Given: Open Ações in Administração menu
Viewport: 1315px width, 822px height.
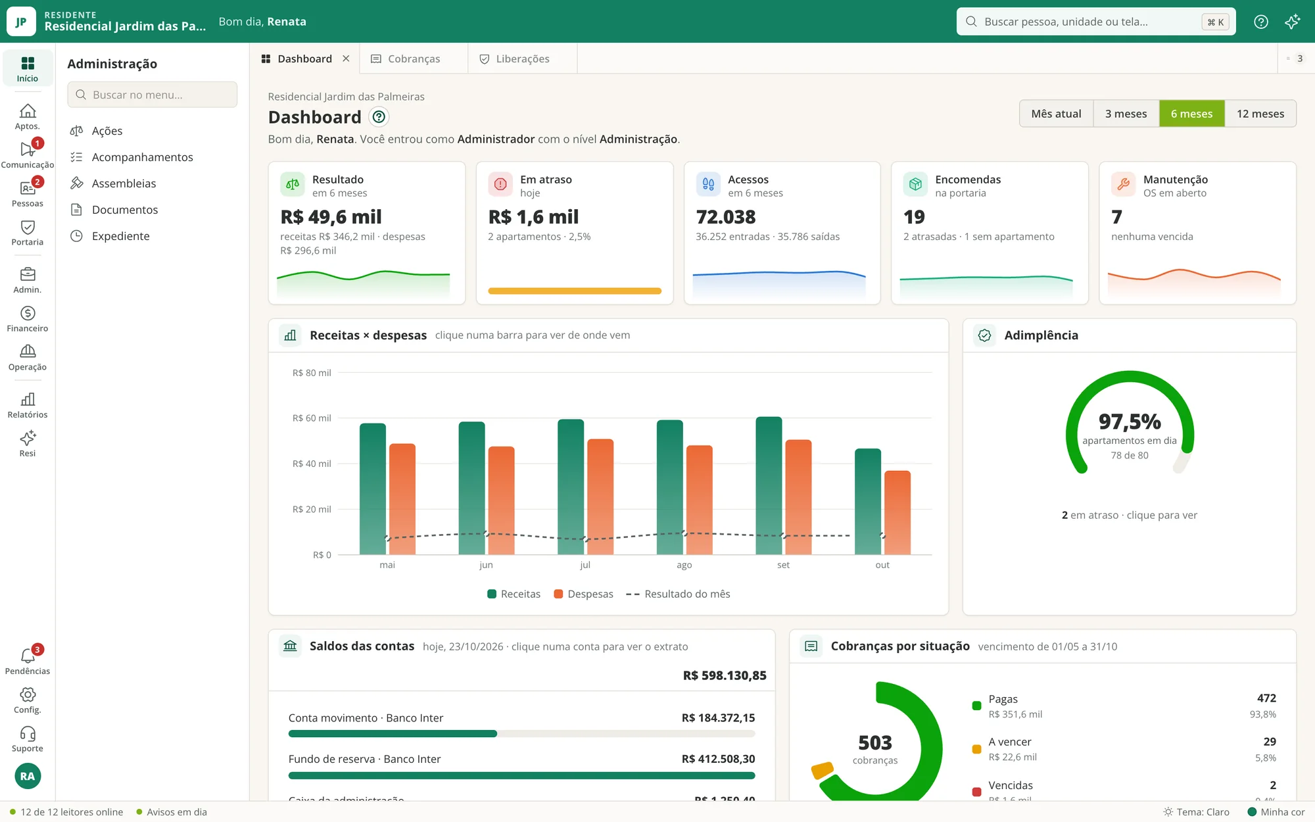Looking at the screenshot, I should tap(153, 131).
